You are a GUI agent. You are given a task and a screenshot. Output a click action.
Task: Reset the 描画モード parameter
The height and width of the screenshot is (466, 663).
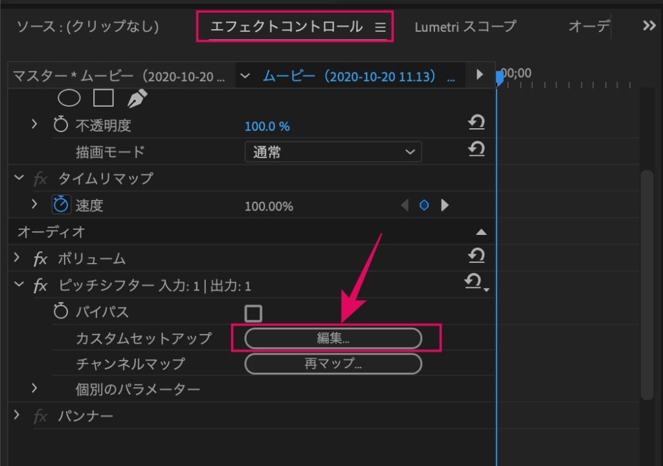[x=477, y=150]
